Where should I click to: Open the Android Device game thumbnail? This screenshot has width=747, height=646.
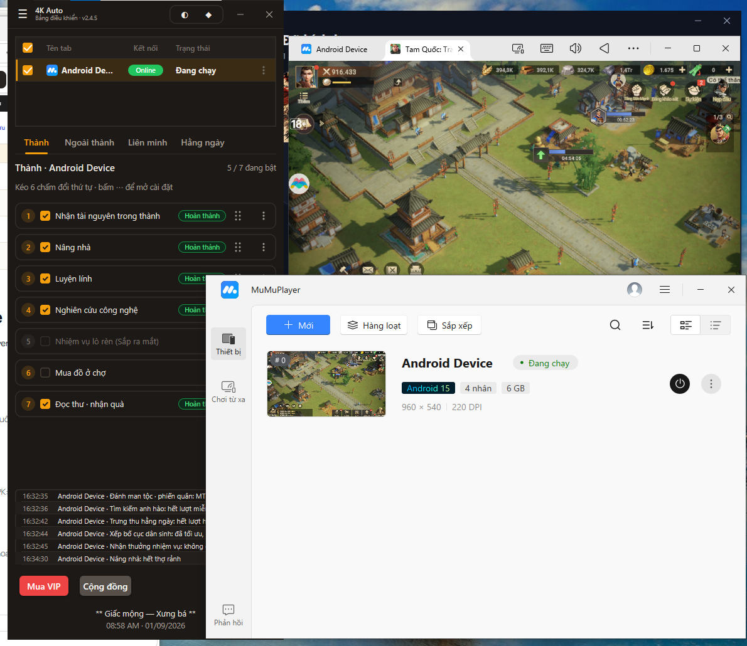click(x=326, y=384)
